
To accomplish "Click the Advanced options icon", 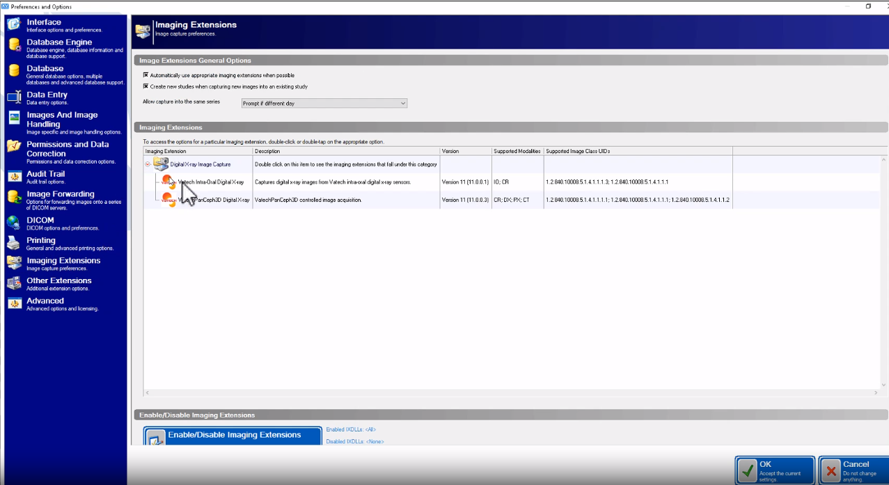I will [14, 303].
